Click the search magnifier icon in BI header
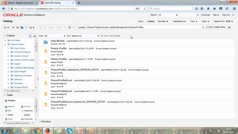This screenshot has width=238, height=134. coord(197,15)
